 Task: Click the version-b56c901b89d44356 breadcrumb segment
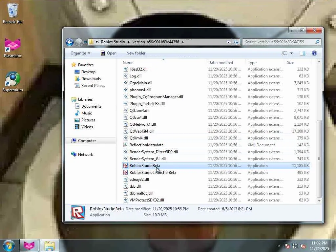(156, 42)
